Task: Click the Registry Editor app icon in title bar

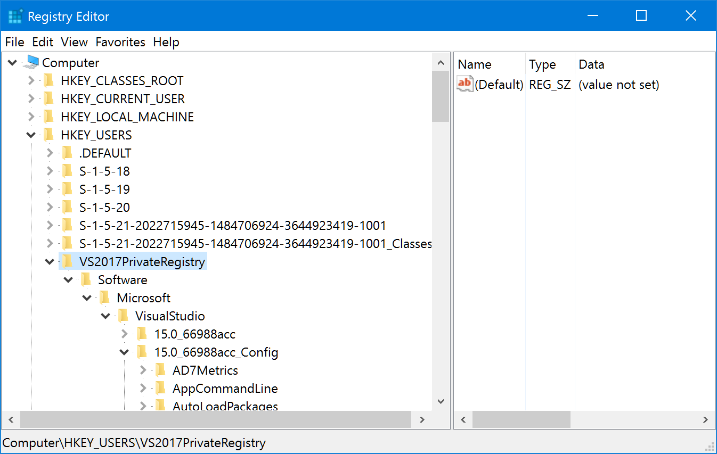Action: click(15, 16)
